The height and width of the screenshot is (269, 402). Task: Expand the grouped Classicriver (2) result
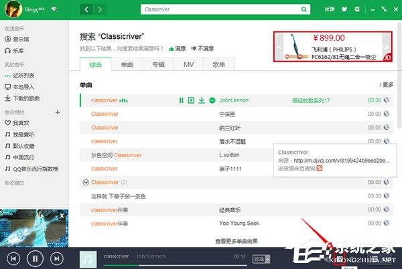pyautogui.click(x=85, y=182)
